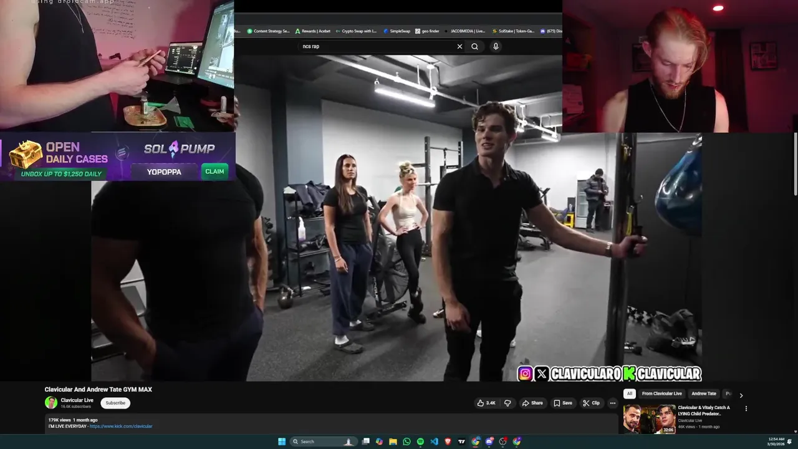Start voice search with microphone icon
This screenshot has width=798, height=449.
click(x=496, y=46)
